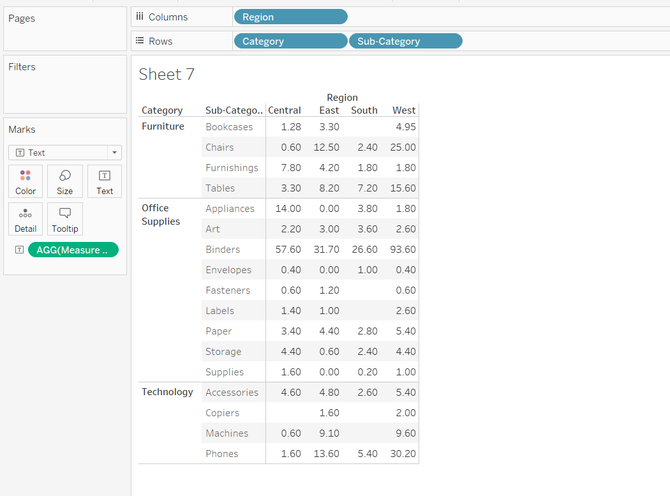Viewport: 670px width, 496px height.
Task: Select the Fasteners sub-category row
Action: 228,290
